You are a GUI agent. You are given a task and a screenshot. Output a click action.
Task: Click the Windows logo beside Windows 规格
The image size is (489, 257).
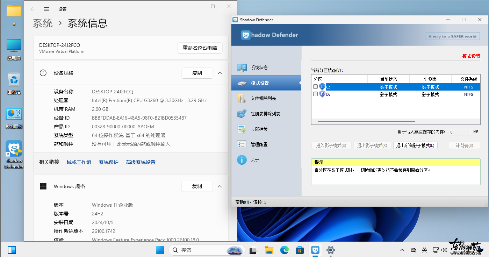[43, 186]
